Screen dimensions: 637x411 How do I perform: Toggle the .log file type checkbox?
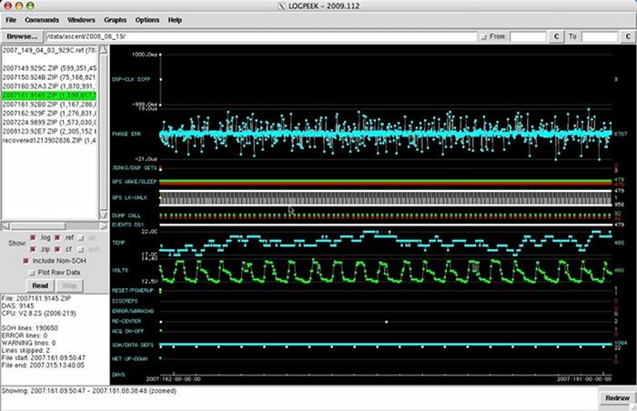[x=35, y=236]
